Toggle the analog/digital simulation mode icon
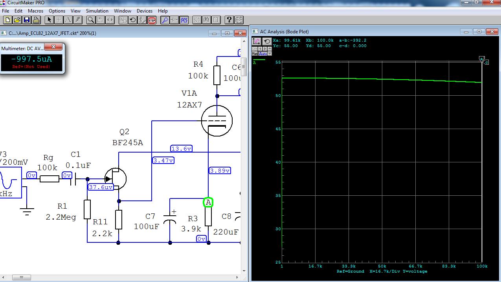 pos(123,20)
